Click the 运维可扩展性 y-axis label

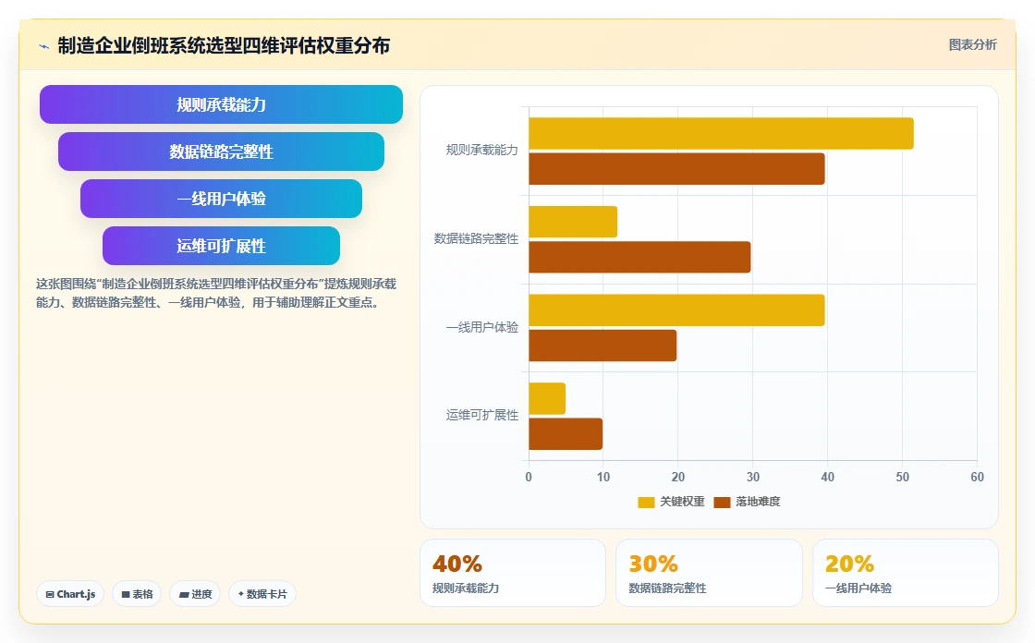pos(481,415)
